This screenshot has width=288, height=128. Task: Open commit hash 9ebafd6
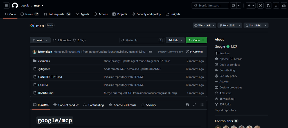(162, 51)
